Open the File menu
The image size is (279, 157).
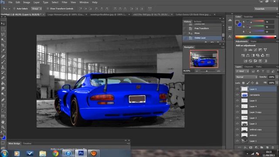(x=10, y=2)
